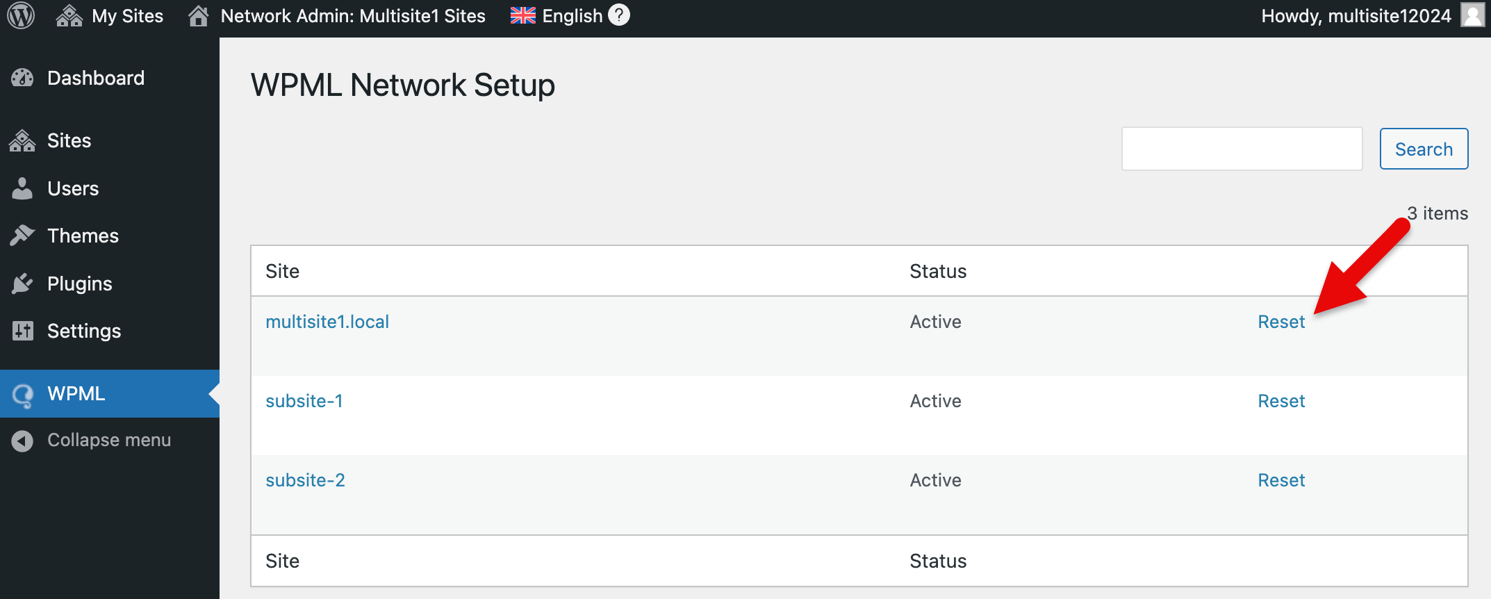Select the WPML menu item
The height and width of the screenshot is (599, 1491).
coord(110,393)
